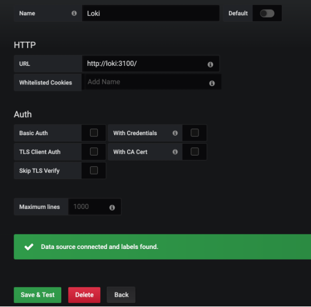Click the With Credentials info icon
311x307 pixels.
click(x=175, y=133)
